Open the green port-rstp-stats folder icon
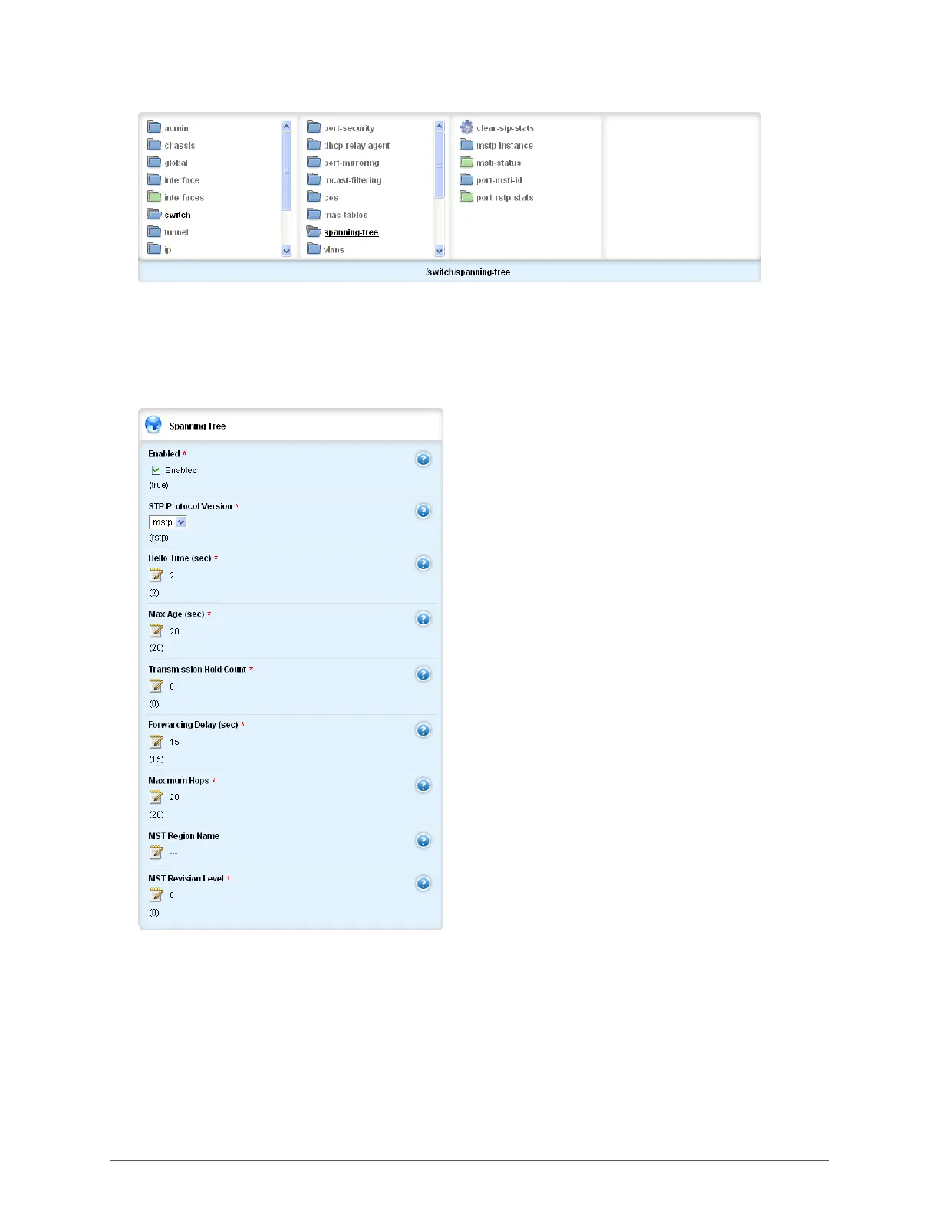 [466, 196]
